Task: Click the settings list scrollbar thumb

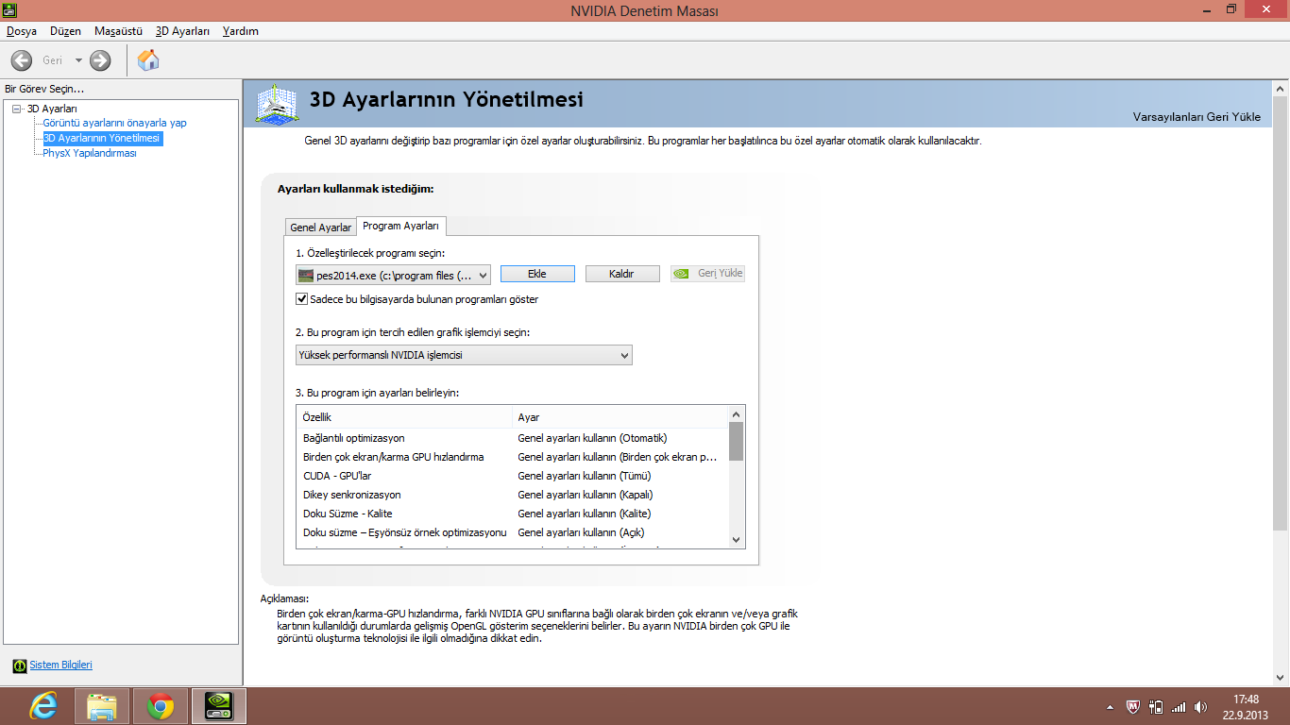Action: [x=737, y=441]
